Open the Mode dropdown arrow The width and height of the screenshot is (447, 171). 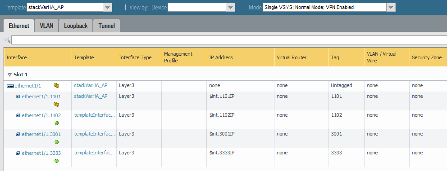[391, 7]
